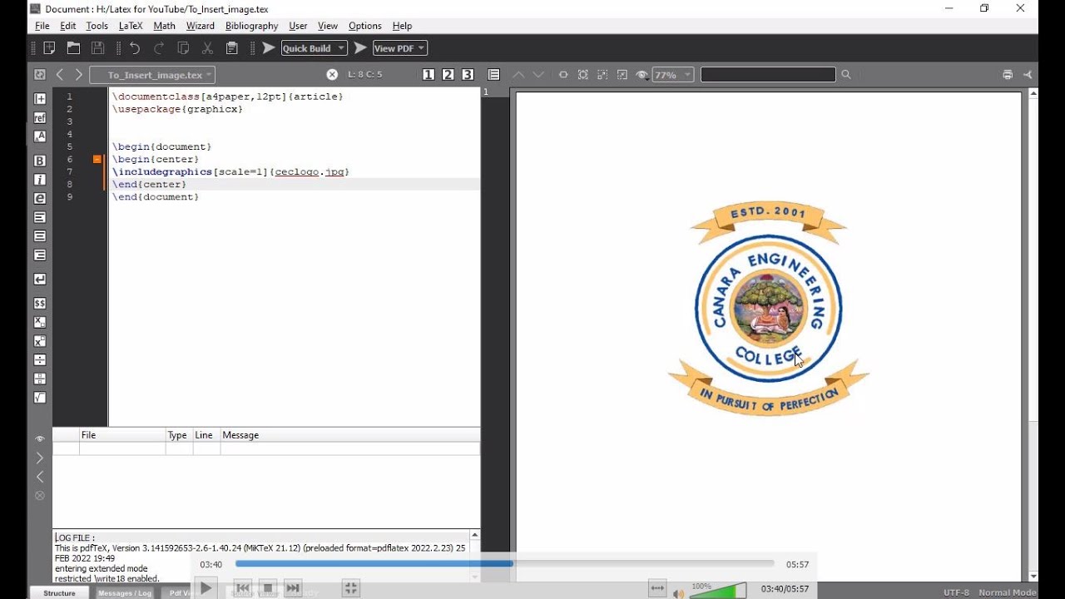Fit whole PDF page in view
Screen dimensions: 1065x599
pyautogui.click(x=583, y=75)
